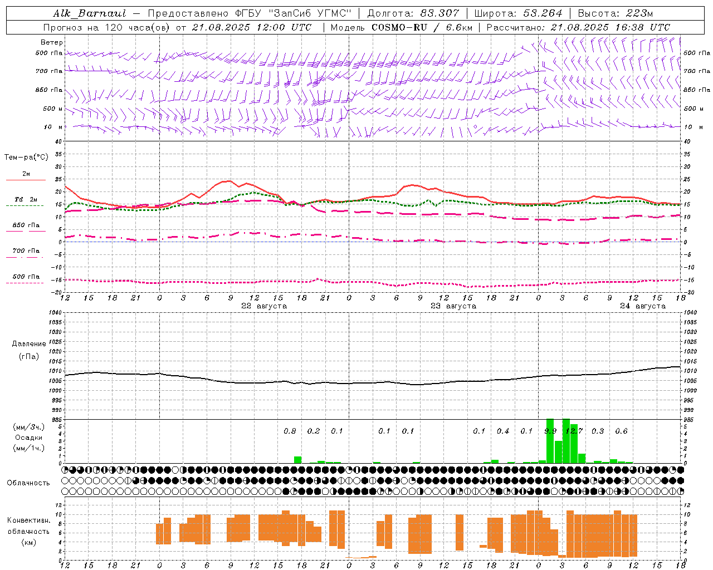Click the 24 августа date label
The image size is (713, 570).
[643, 306]
